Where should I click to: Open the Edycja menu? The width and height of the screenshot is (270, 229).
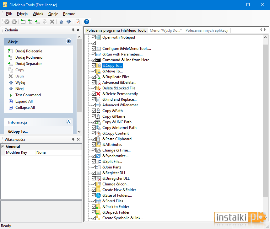[x=22, y=14]
